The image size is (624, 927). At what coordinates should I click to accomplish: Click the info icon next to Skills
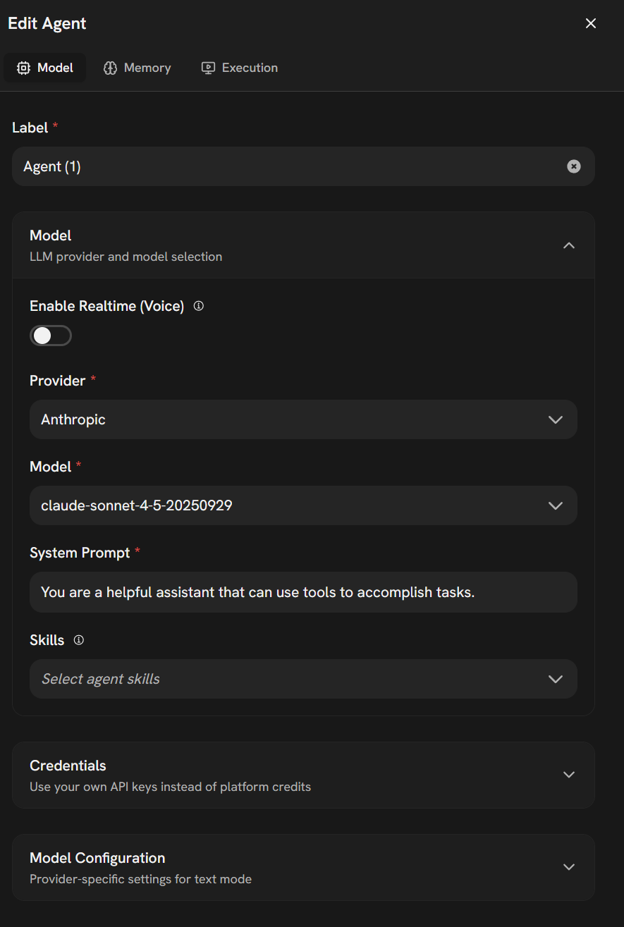pyautogui.click(x=79, y=640)
